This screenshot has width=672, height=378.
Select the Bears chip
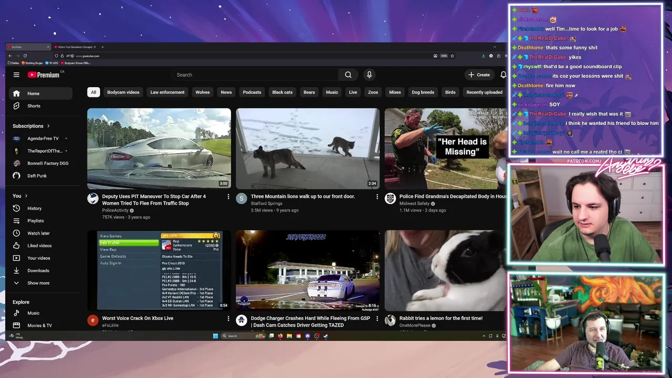click(x=309, y=92)
